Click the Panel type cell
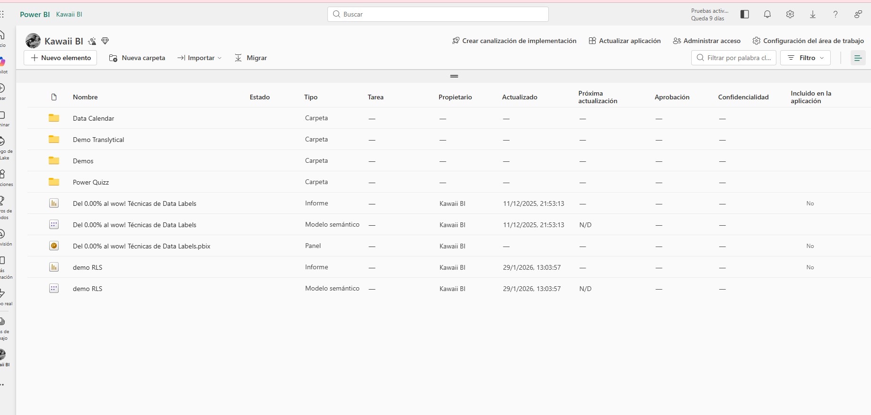The width and height of the screenshot is (871, 415). tap(313, 246)
